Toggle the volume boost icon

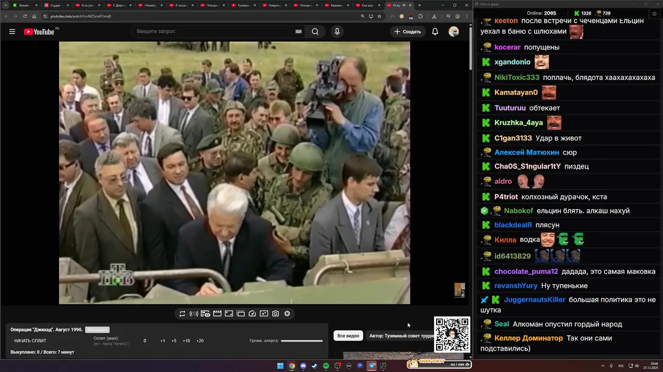pyautogui.click(x=194, y=314)
